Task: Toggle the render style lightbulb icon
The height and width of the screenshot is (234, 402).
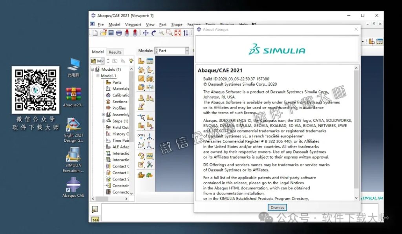Action: [x=131, y=61]
